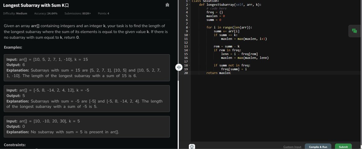Click the Compile & Run button
Viewport: 362px width, 149px height.
tap(318, 147)
